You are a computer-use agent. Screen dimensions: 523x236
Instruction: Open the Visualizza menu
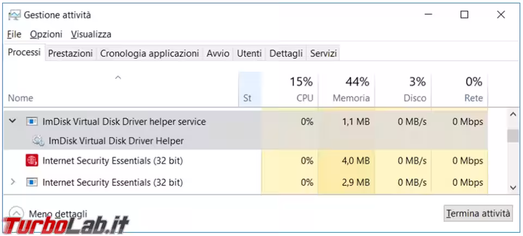(x=91, y=34)
